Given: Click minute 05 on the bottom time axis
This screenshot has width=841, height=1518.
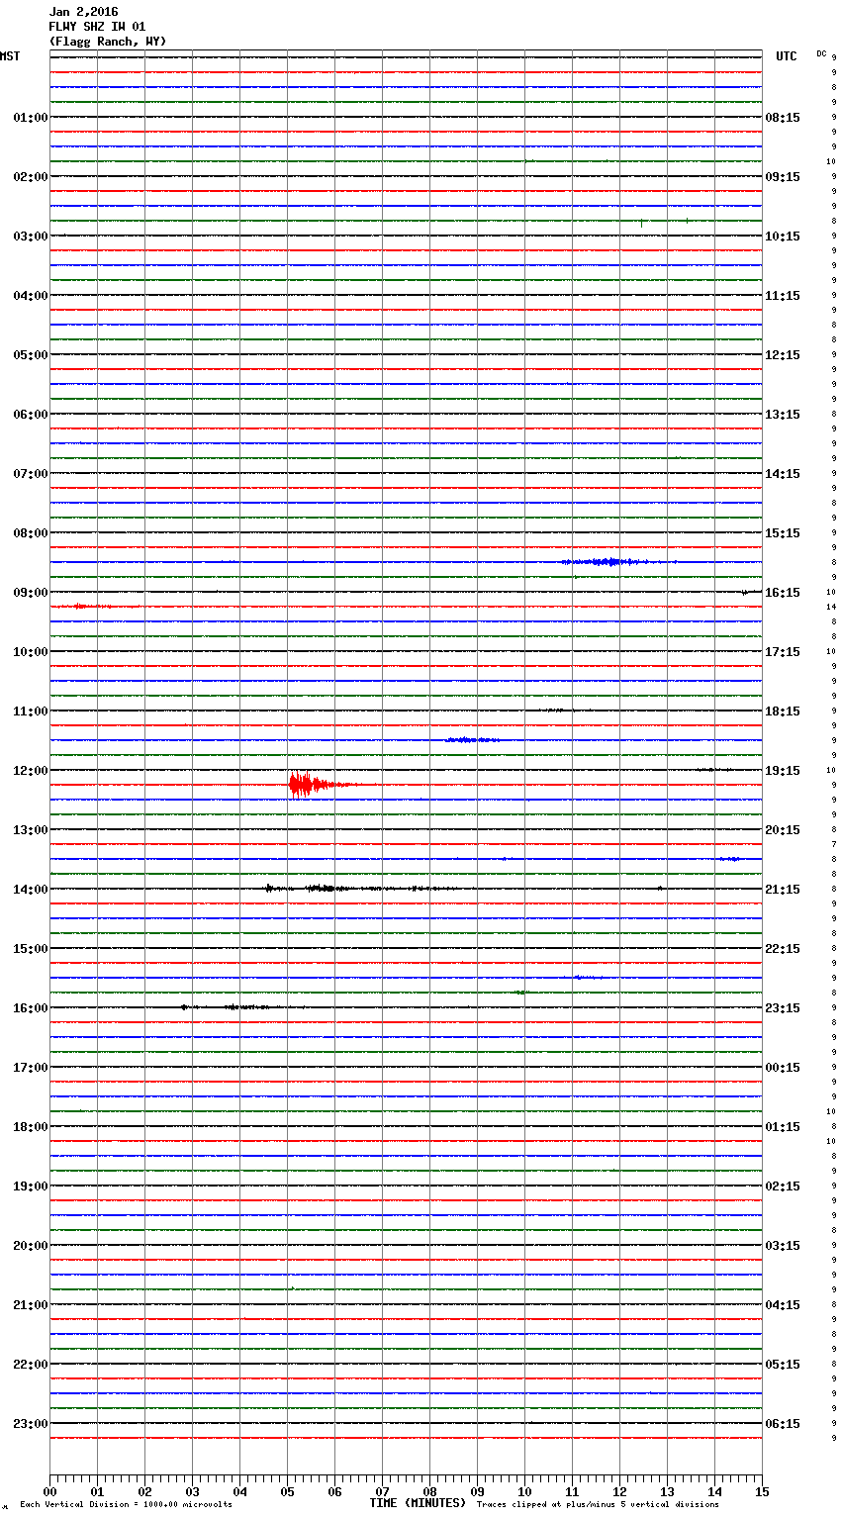Looking at the screenshot, I should click(287, 1492).
